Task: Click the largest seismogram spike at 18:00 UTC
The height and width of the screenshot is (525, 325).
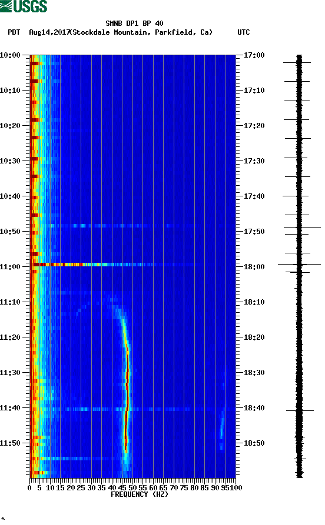Action: pos(299,265)
